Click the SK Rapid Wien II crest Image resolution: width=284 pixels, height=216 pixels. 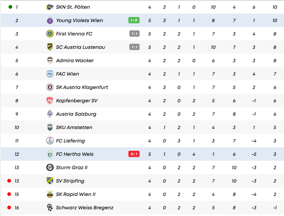pos(50,194)
